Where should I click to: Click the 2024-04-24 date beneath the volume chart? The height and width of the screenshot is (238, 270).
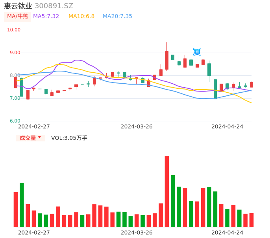pos(227,232)
